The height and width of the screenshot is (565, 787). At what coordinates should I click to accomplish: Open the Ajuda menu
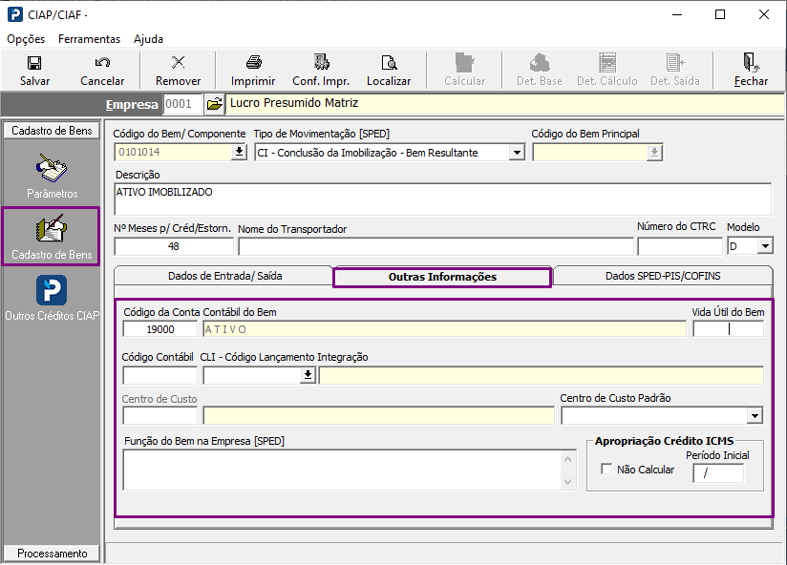point(148,39)
